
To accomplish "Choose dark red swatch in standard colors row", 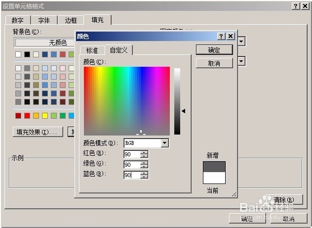I will [18, 116].
